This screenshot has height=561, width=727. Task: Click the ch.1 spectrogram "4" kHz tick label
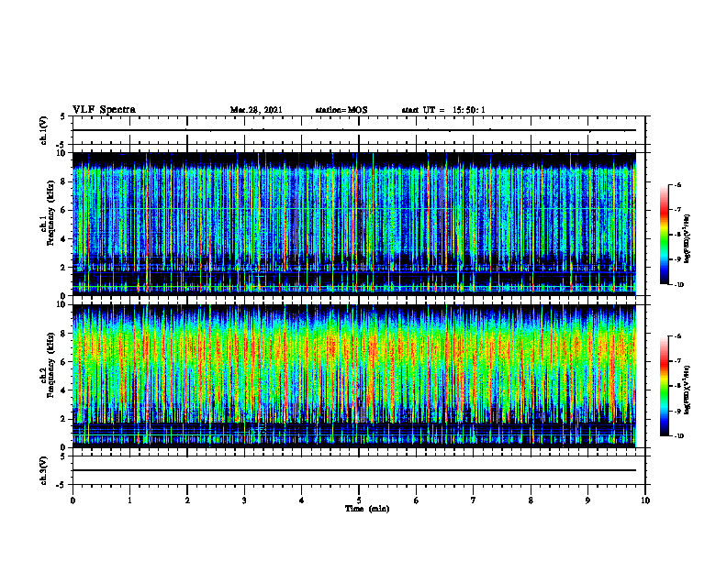click(x=65, y=239)
